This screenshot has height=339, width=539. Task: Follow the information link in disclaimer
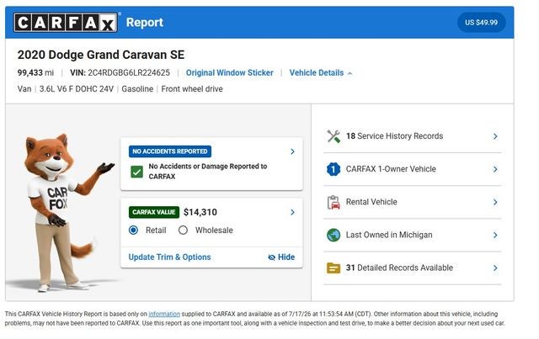pyautogui.click(x=164, y=314)
